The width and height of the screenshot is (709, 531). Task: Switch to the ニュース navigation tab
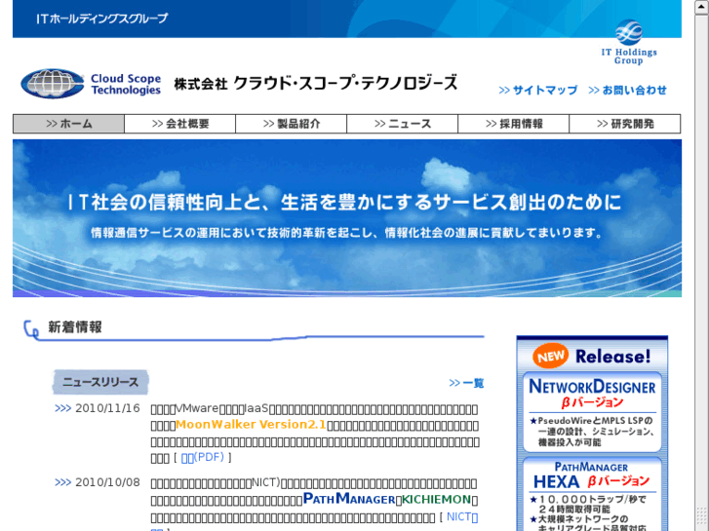click(x=403, y=124)
